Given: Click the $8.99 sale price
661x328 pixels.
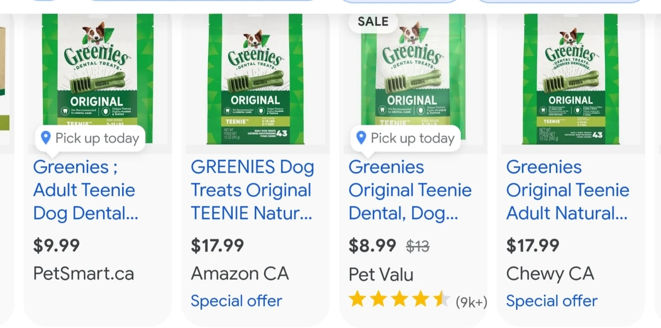Looking at the screenshot, I should point(372,246).
